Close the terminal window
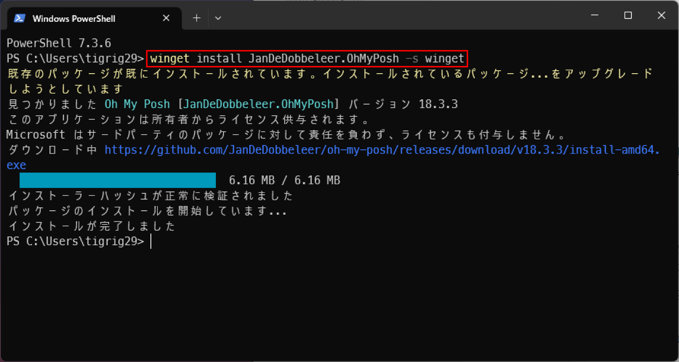679x362 pixels. coord(661,16)
